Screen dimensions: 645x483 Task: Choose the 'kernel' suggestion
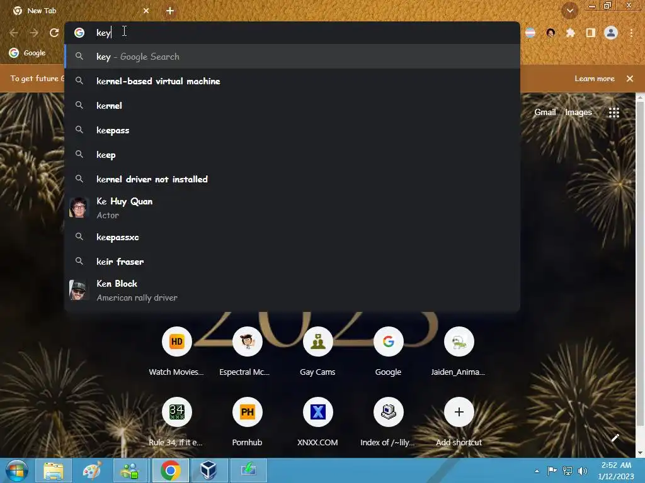pyautogui.click(x=292, y=106)
